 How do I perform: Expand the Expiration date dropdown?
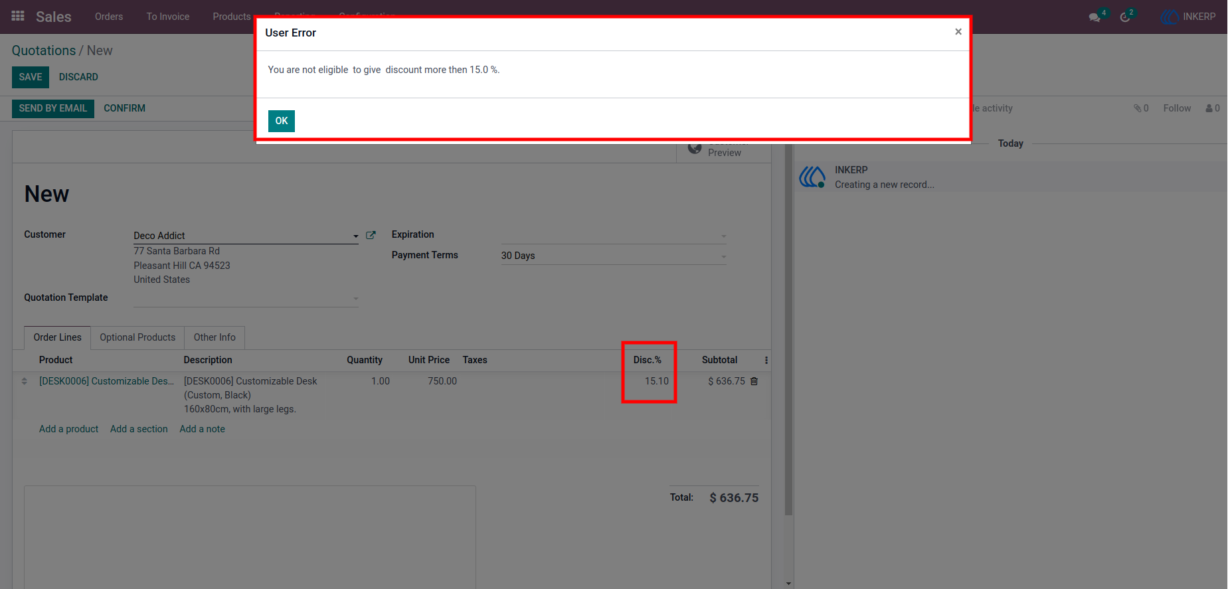point(723,236)
